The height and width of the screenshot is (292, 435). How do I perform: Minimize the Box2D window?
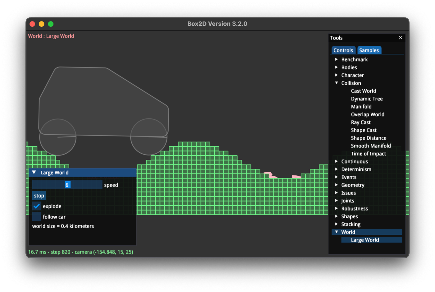pyautogui.click(x=42, y=24)
